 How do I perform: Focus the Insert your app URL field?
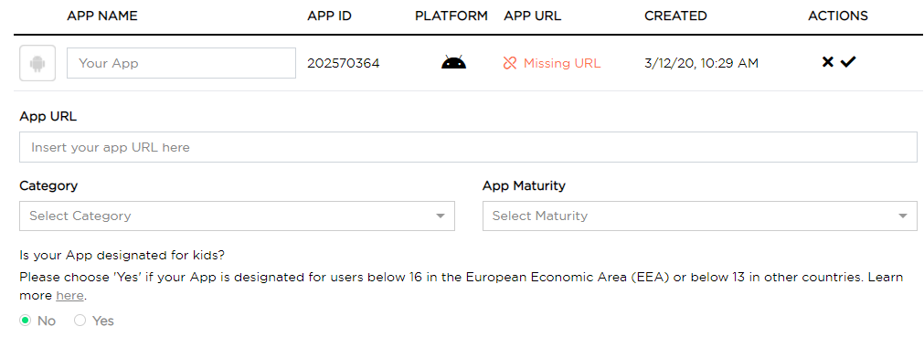pos(469,147)
